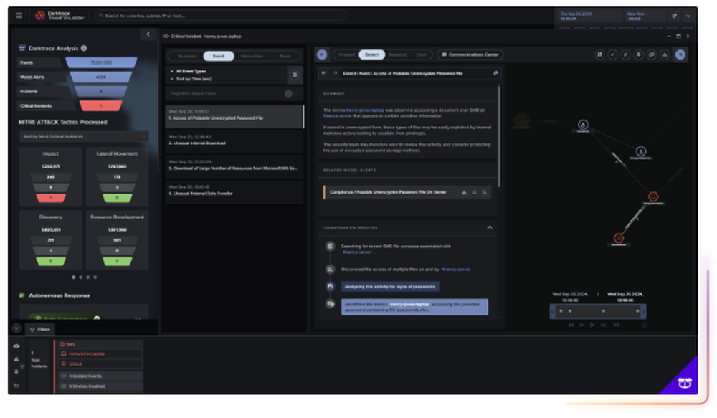Open the henry-jones-laptop link in Summary
The image size is (717, 418).
tap(365, 110)
